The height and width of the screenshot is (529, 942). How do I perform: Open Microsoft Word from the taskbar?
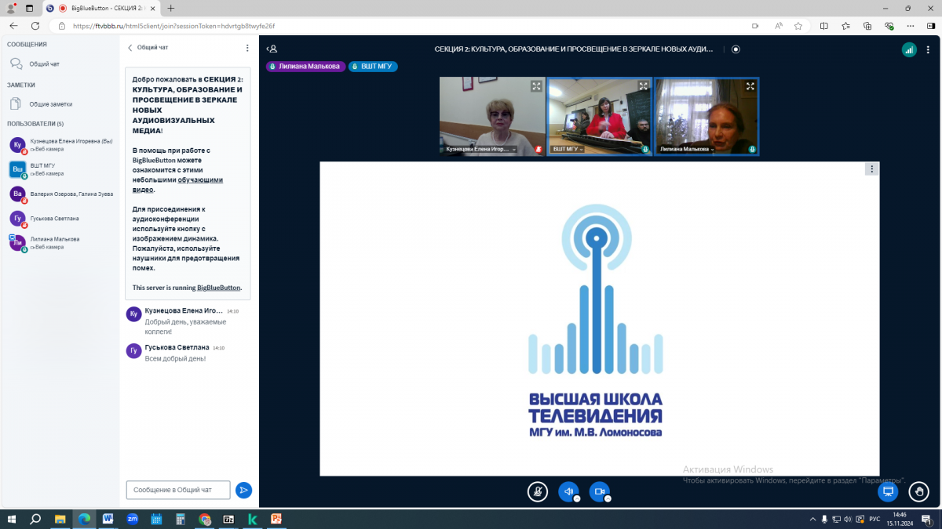108,519
